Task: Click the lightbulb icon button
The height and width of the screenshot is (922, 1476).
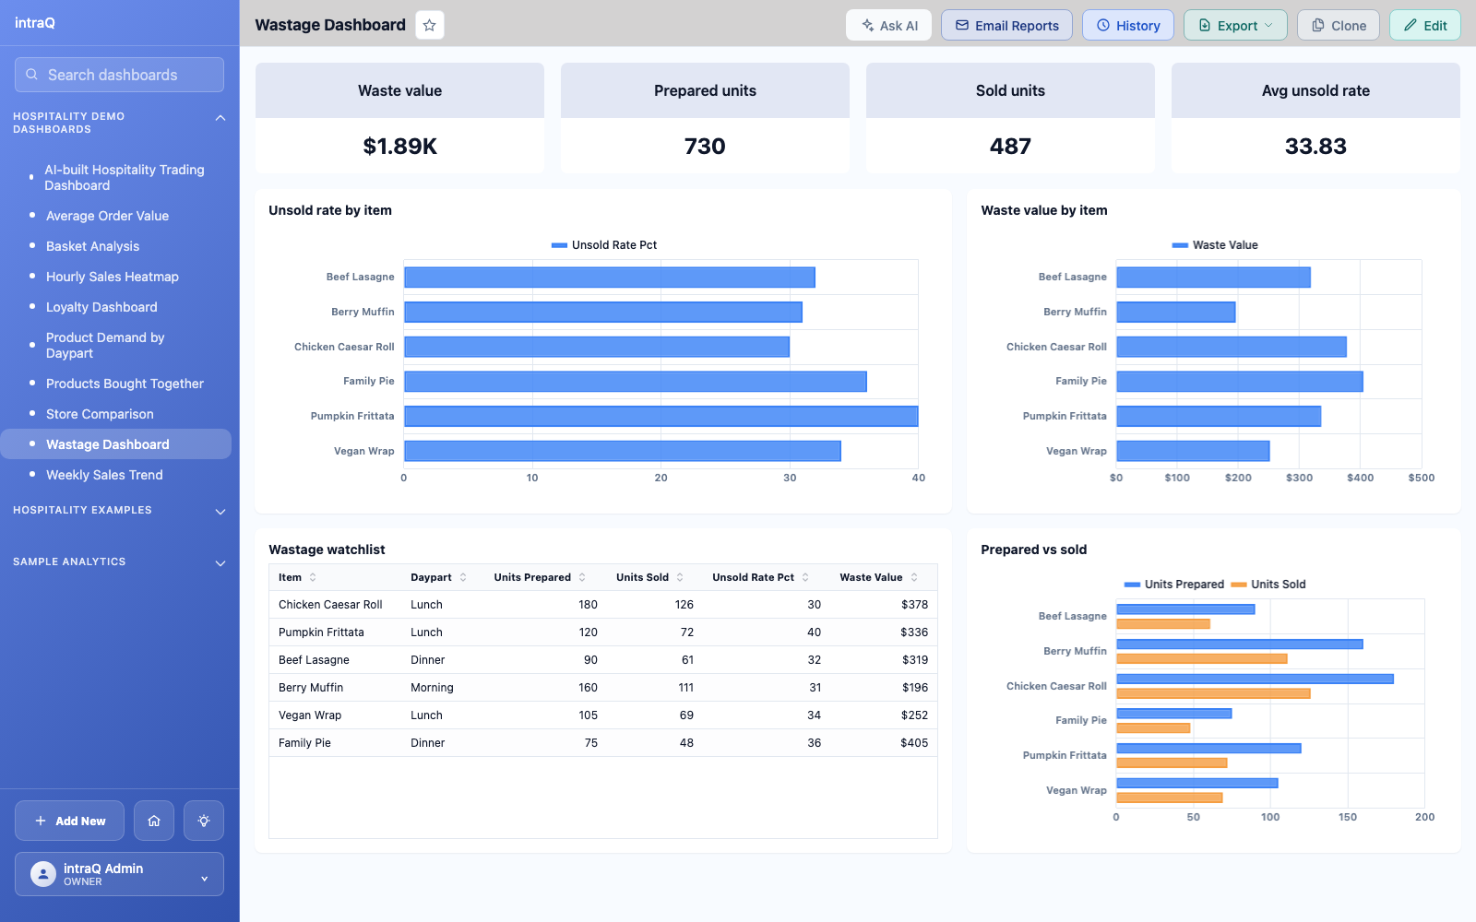Action: tap(204, 821)
